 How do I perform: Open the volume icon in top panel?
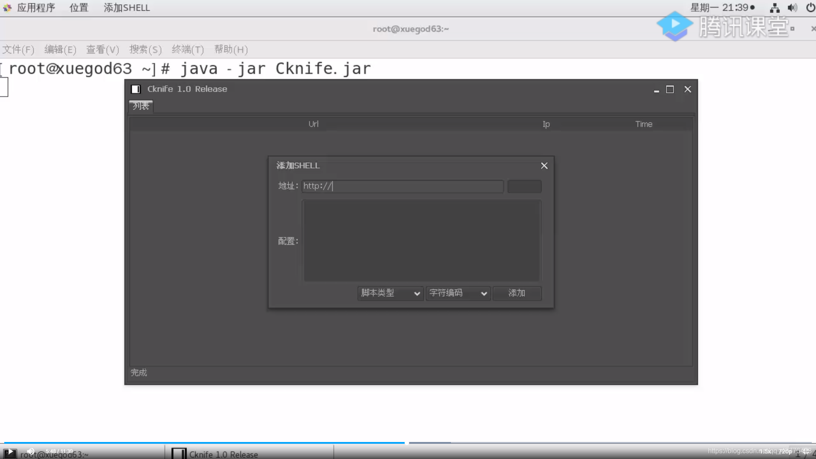[x=792, y=8]
